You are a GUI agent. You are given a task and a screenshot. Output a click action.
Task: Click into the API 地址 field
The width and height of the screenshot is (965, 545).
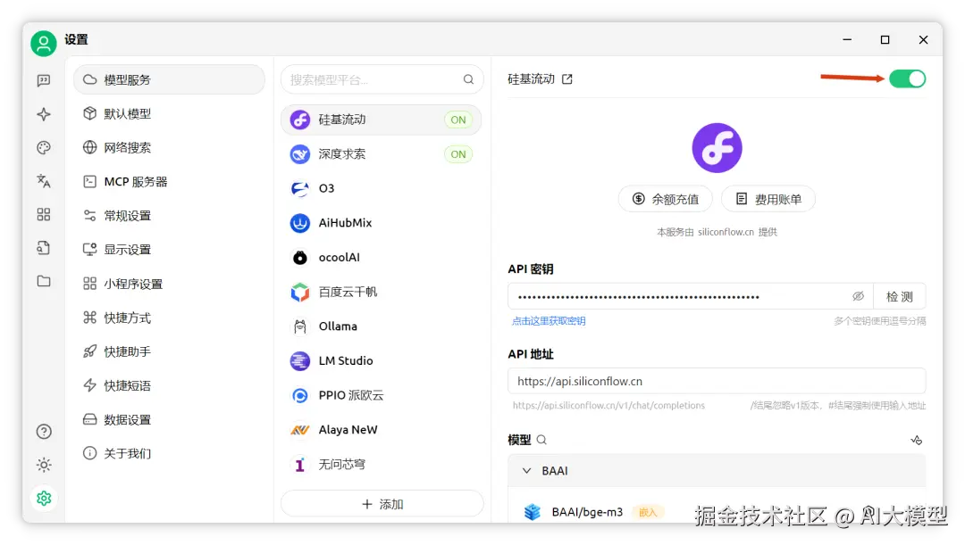(717, 381)
